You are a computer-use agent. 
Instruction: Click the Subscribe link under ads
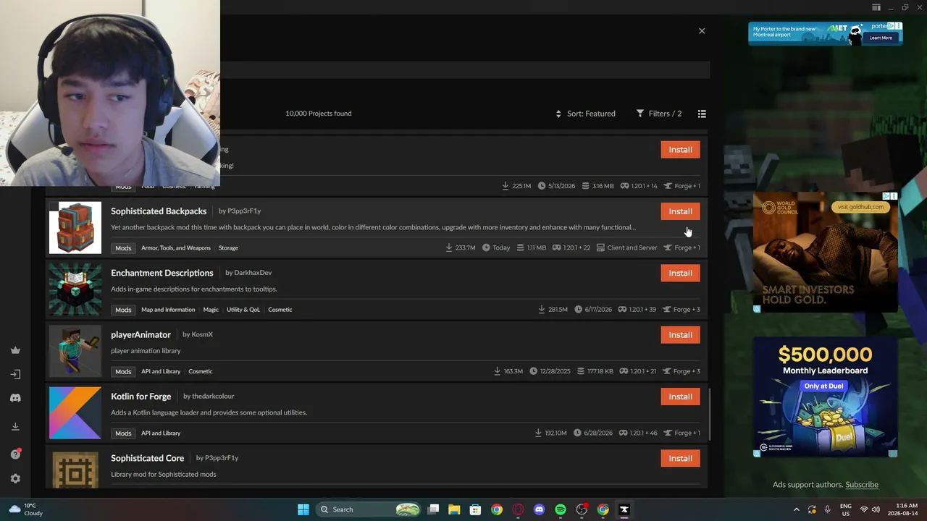pos(862,485)
